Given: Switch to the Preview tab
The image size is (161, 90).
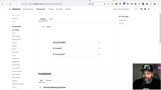Looking at the screenshot, I should click(43, 19).
